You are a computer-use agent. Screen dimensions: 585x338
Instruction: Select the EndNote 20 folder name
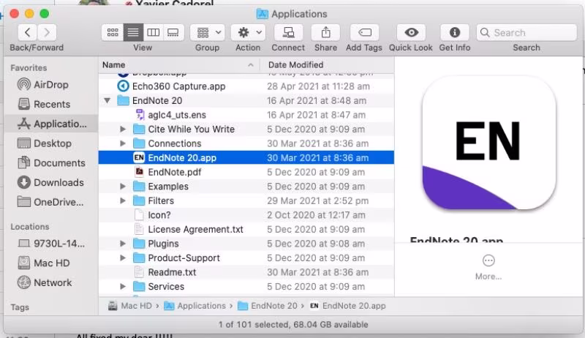pos(157,101)
